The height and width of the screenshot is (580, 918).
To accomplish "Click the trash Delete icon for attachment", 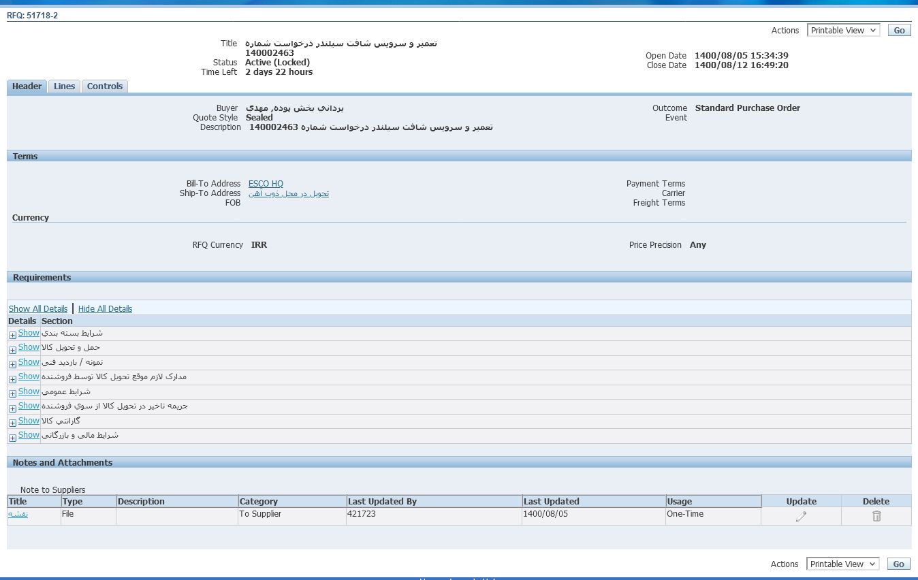I will click(x=876, y=517).
